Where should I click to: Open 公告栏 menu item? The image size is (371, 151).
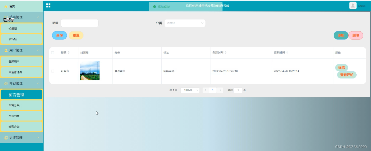click(x=22, y=39)
